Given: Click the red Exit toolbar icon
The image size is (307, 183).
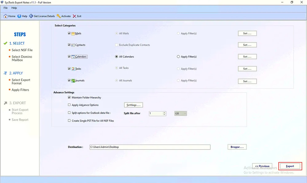Looking at the screenshot, I should coord(74,16).
